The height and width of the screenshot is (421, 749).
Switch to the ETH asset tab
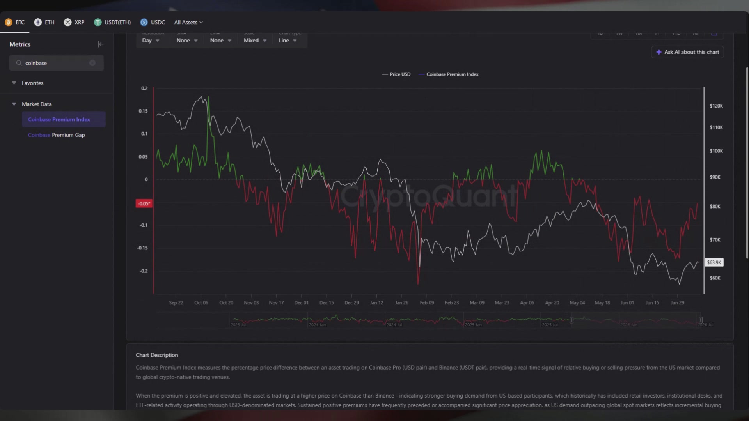44,22
